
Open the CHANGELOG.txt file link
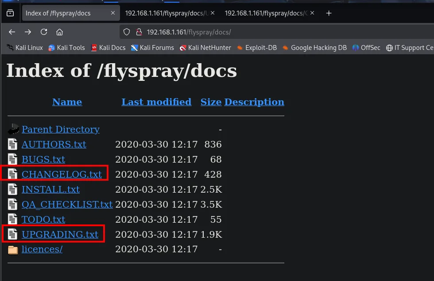(x=62, y=174)
